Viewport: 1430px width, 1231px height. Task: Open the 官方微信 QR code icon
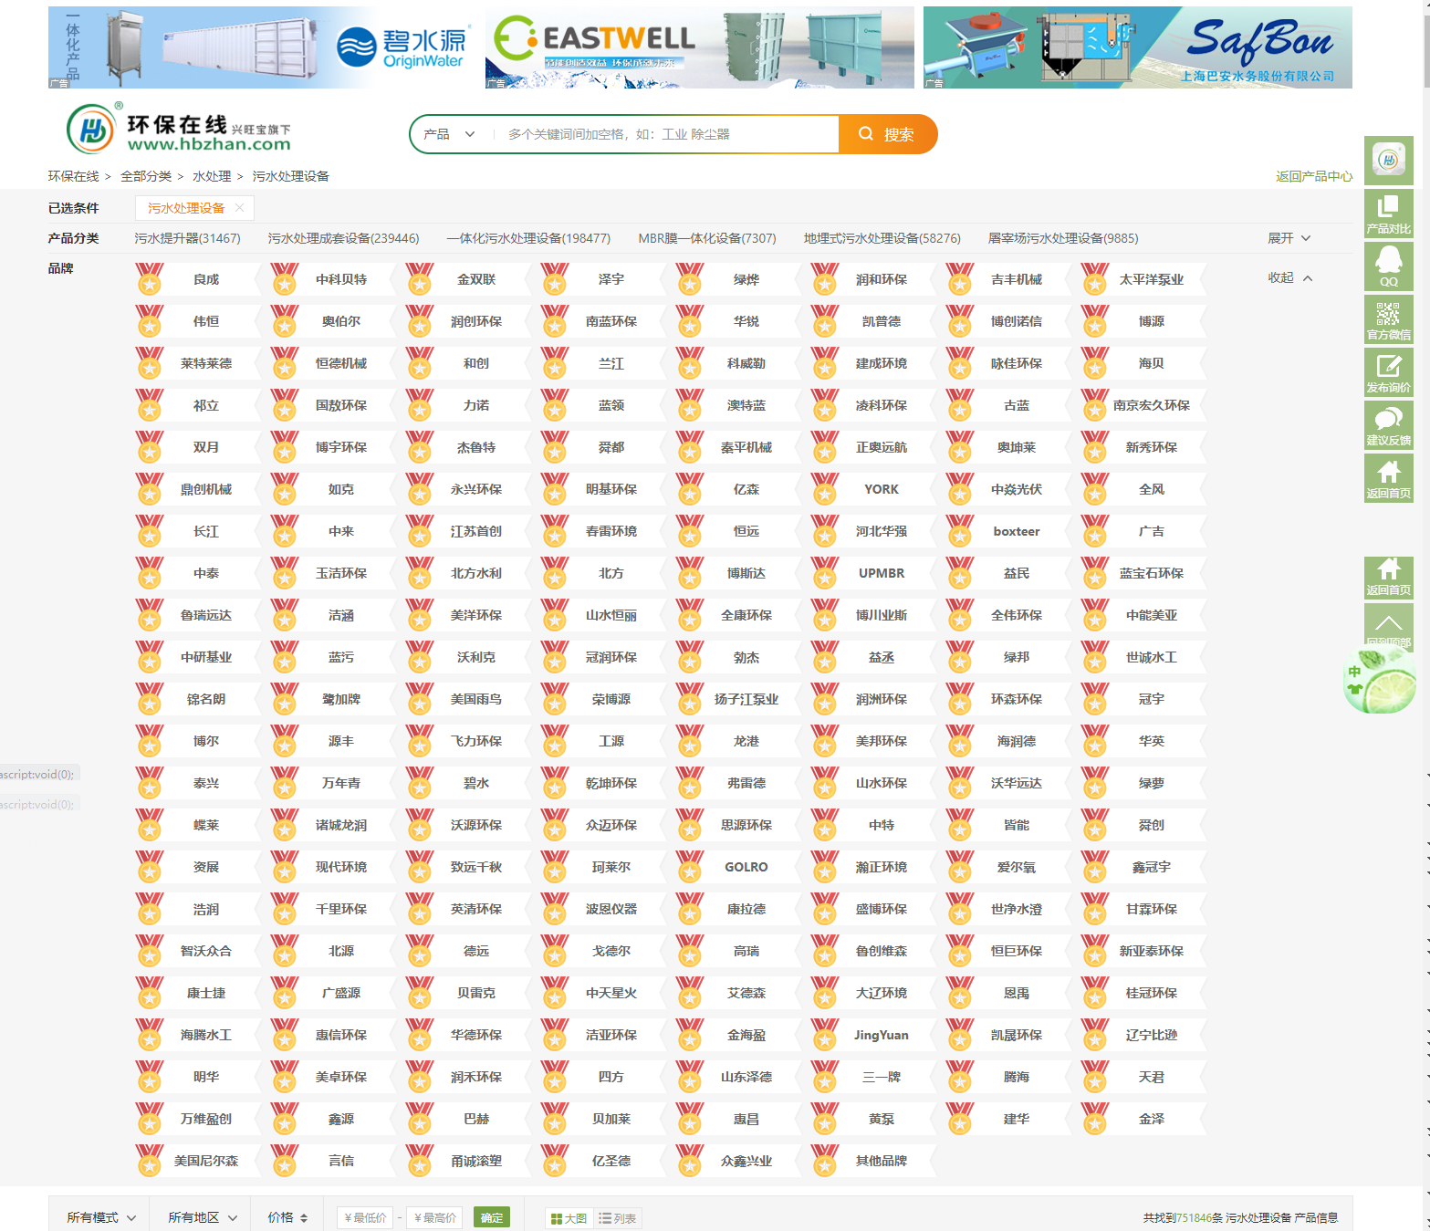[1388, 319]
